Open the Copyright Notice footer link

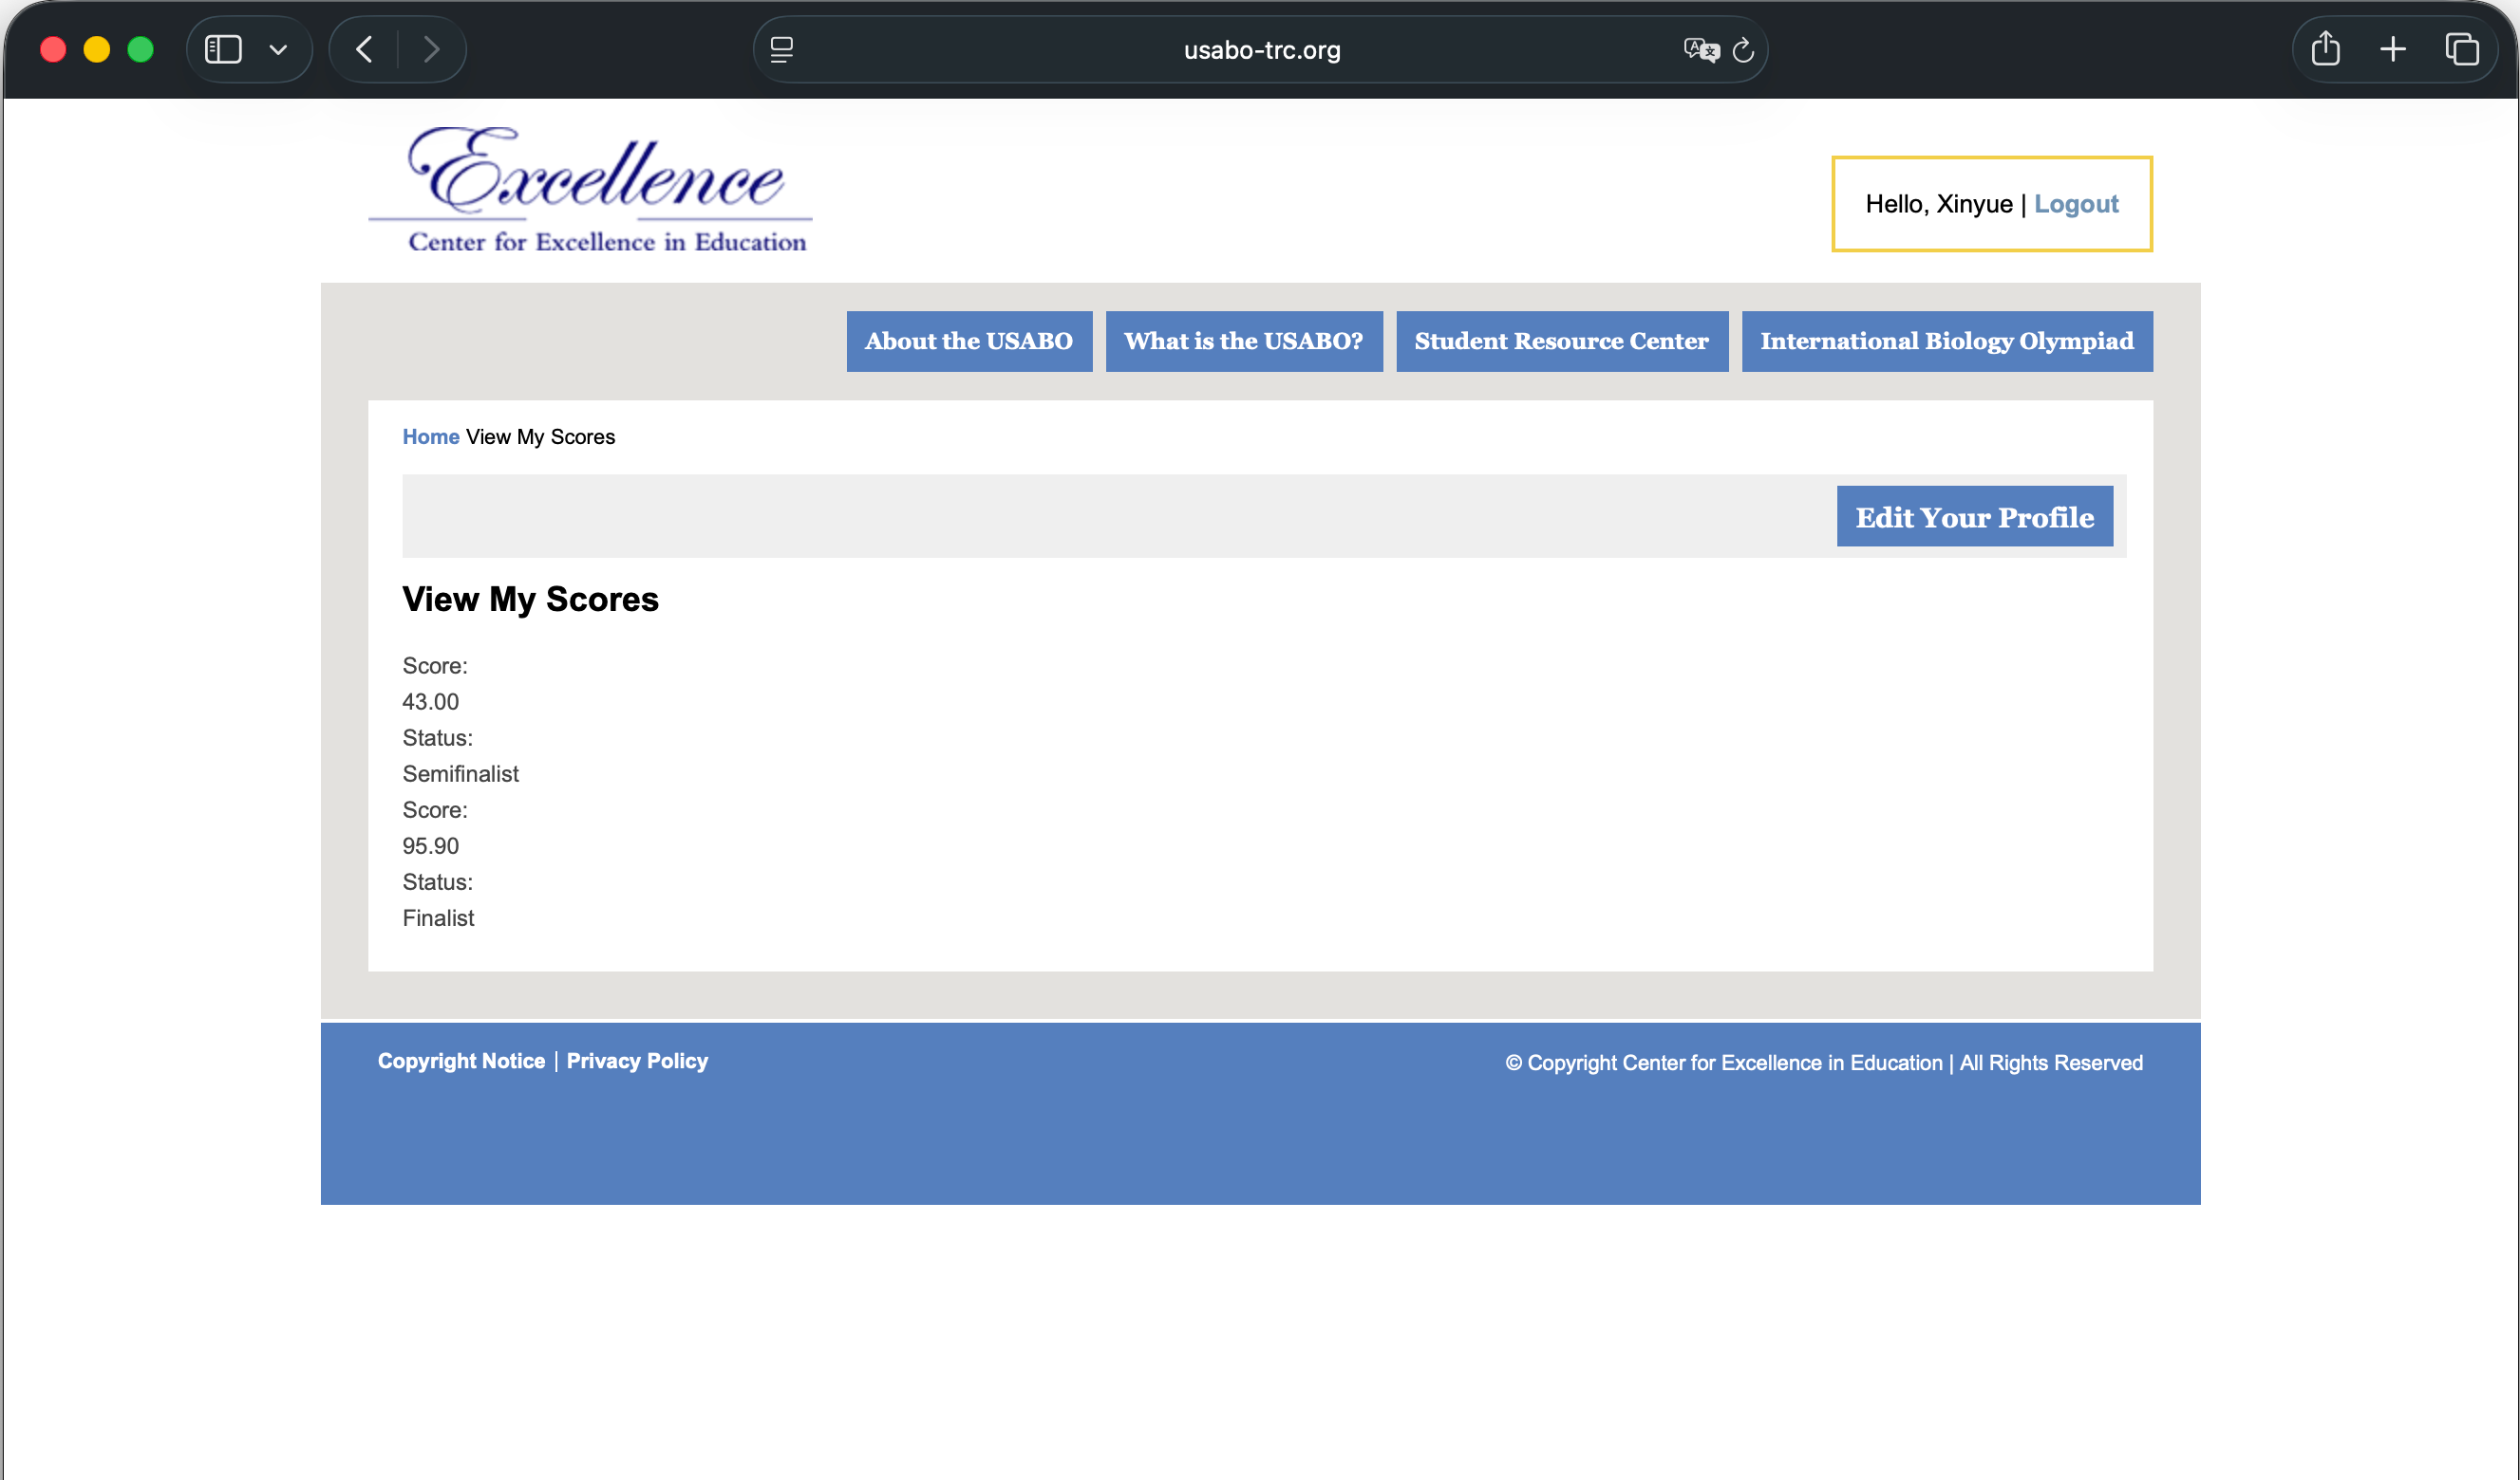pos(461,1061)
